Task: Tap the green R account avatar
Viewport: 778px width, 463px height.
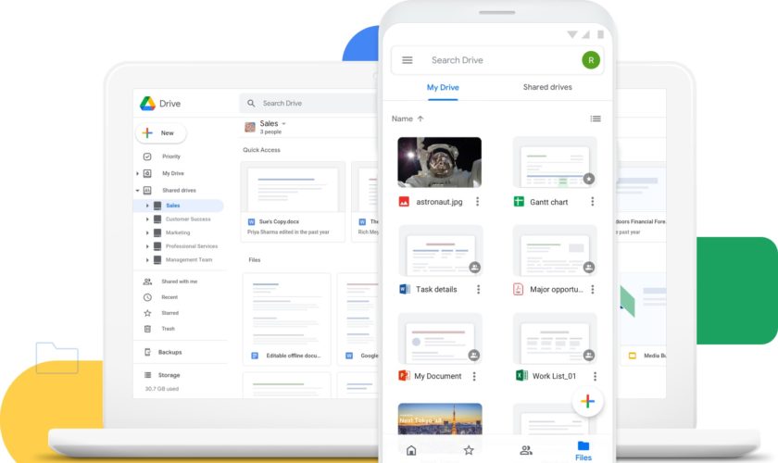Action: click(x=590, y=60)
